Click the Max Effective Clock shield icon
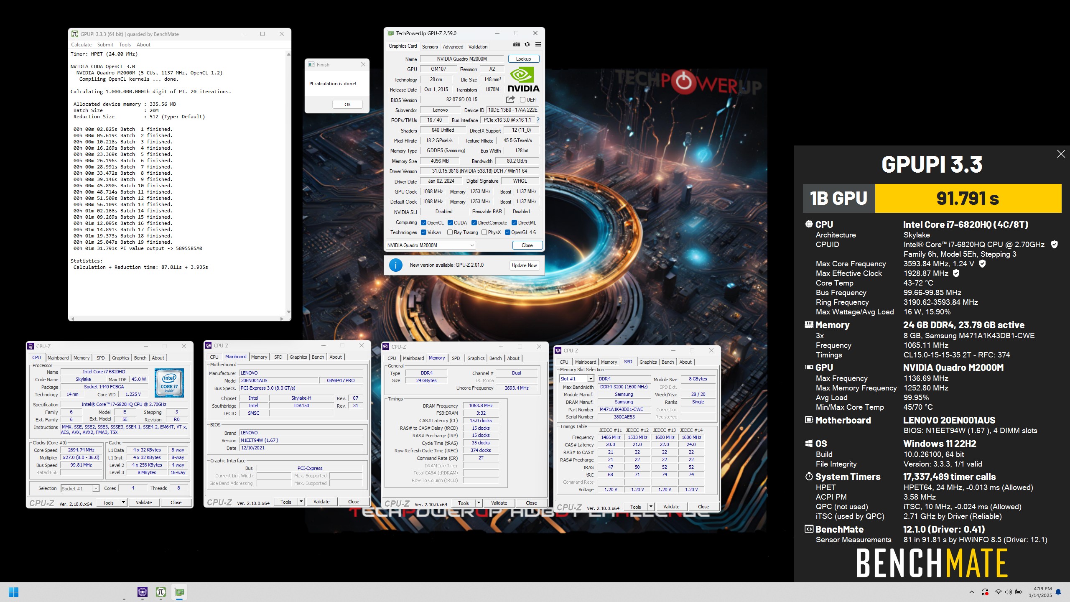Image resolution: width=1070 pixels, height=602 pixels. pyautogui.click(x=956, y=273)
